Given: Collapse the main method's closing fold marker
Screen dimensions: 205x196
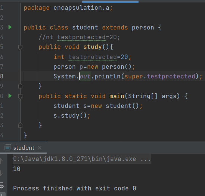Looking at the screenshot, I should (x=20, y=125).
